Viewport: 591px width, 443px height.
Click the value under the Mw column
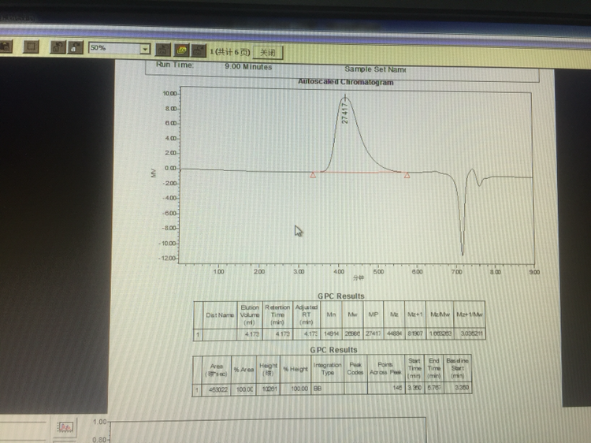coord(352,333)
